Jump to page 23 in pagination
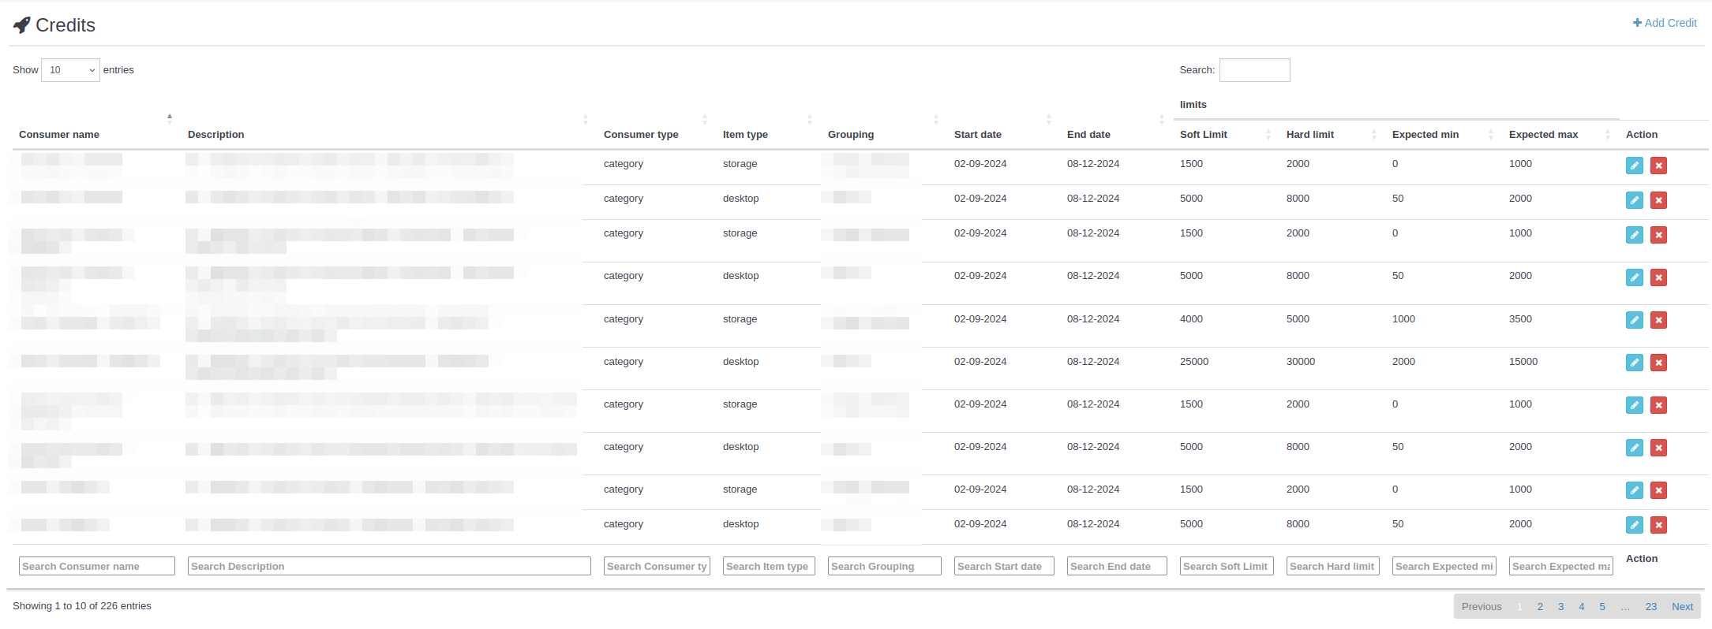 [1650, 607]
